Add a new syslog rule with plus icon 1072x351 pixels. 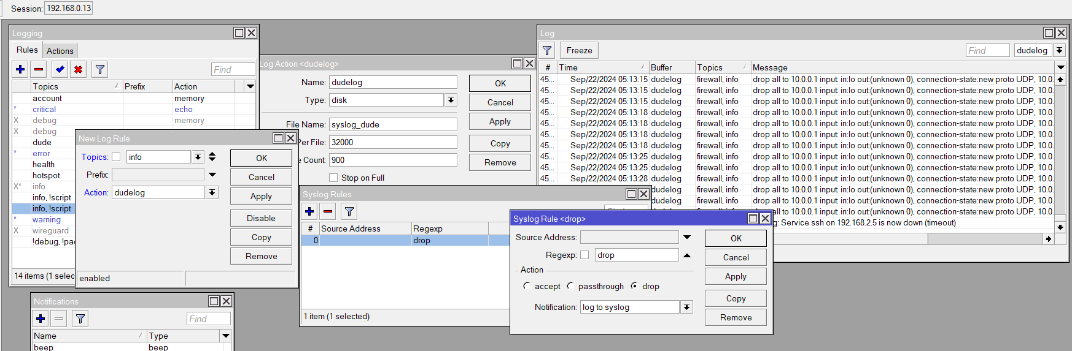point(309,211)
